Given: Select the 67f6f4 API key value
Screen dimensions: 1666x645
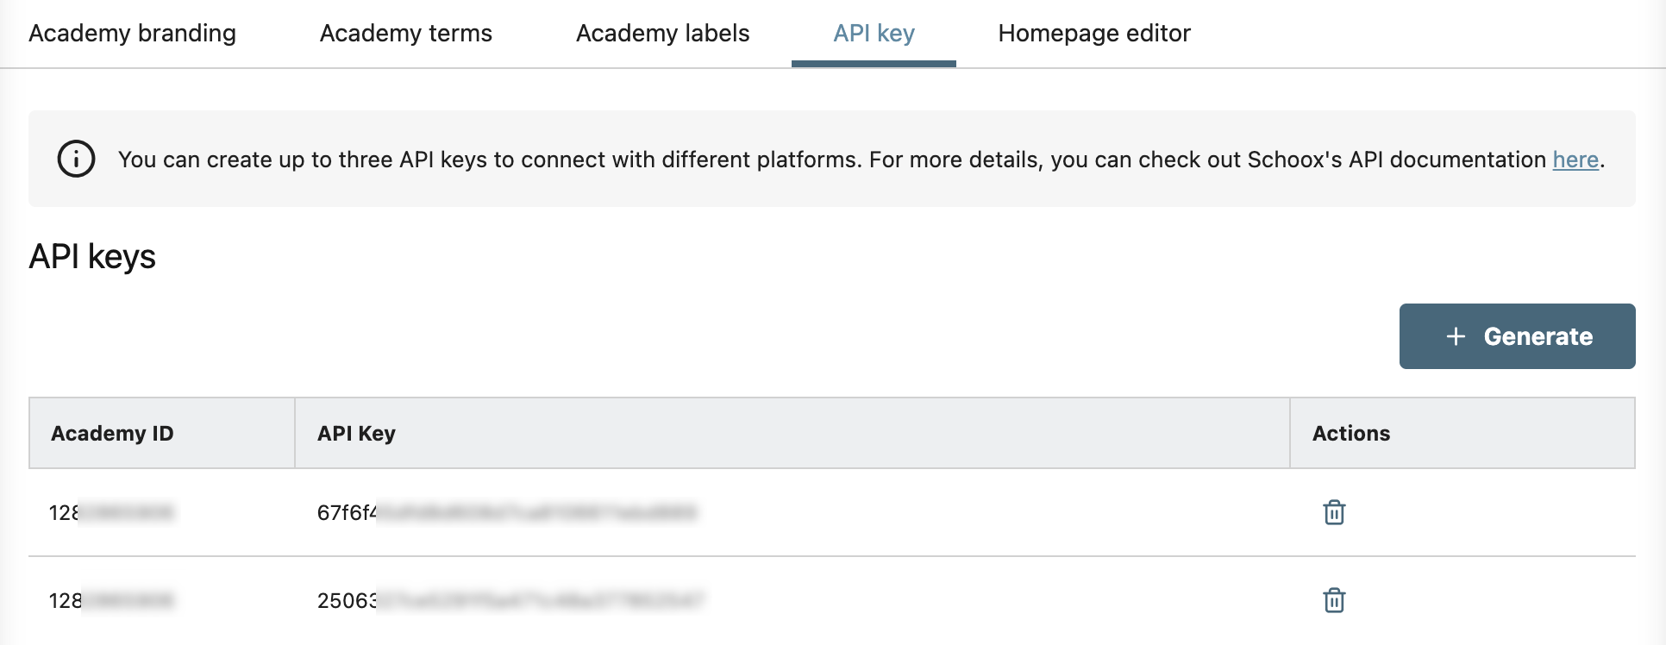Looking at the screenshot, I should pyautogui.click(x=506, y=513).
